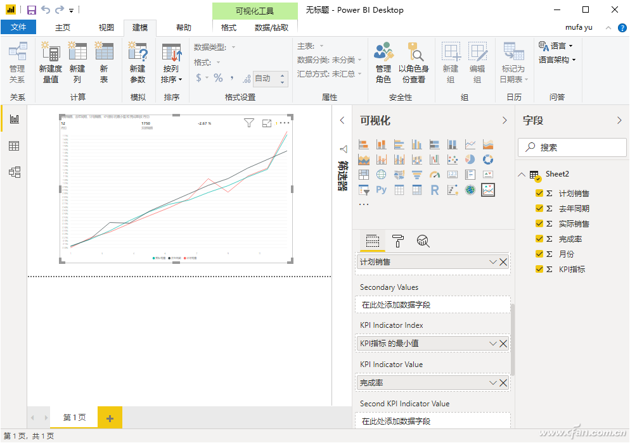Open the Analytics magnifier pane

423,240
